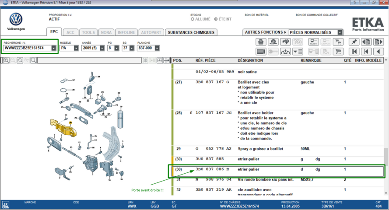Click the parts list view icon
This screenshot has height=210, width=389.
(x=261, y=52)
